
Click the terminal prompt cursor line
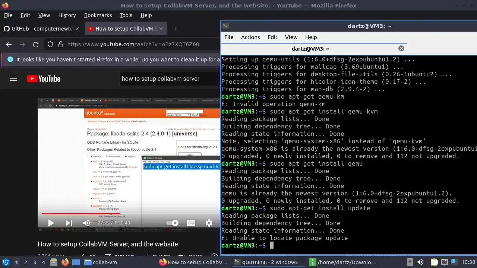click(247, 245)
